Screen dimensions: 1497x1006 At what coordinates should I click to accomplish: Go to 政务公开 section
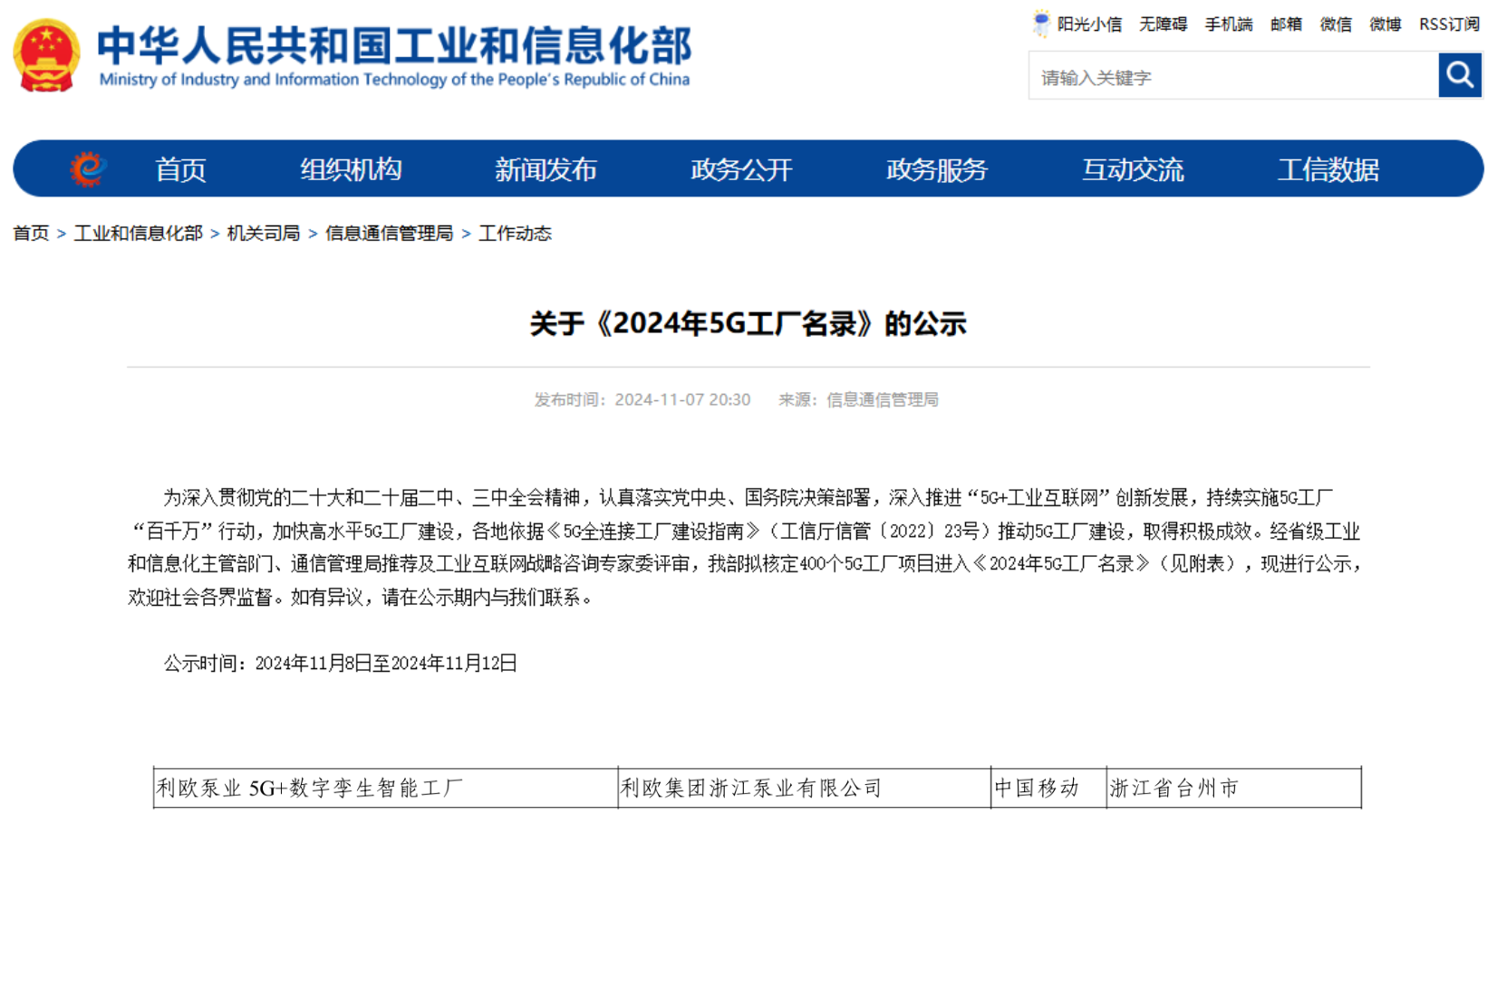pyautogui.click(x=741, y=170)
